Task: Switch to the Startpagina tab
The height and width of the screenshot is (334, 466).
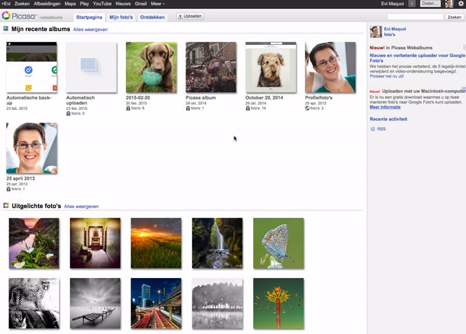Action: tap(89, 17)
